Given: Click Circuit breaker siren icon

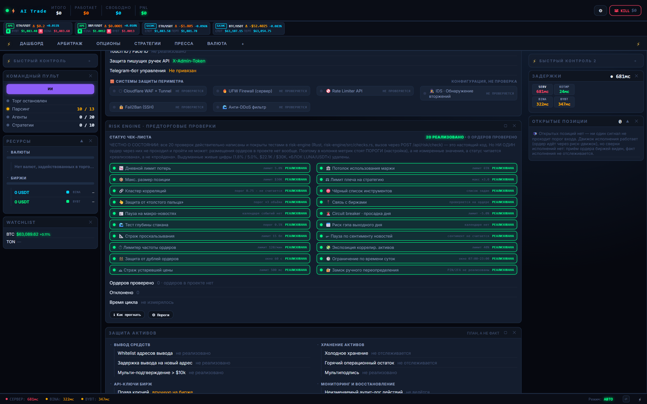Looking at the screenshot, I should [328, 213].
